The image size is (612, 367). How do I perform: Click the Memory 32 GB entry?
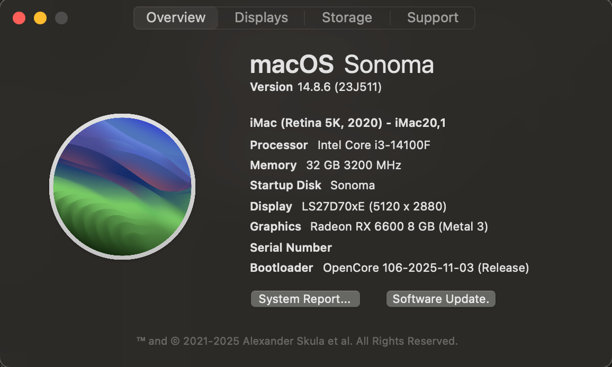326,165
